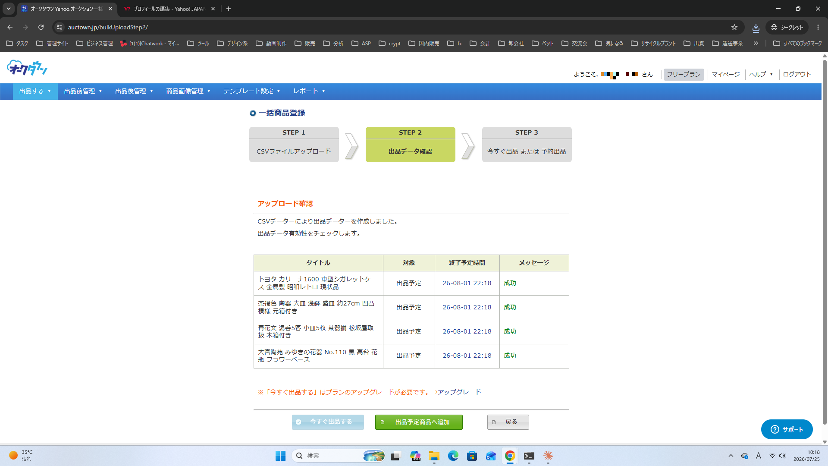Open the crypt bookmark folder
The height and width of the screenshot is (466, 828).
click(389, 43)
